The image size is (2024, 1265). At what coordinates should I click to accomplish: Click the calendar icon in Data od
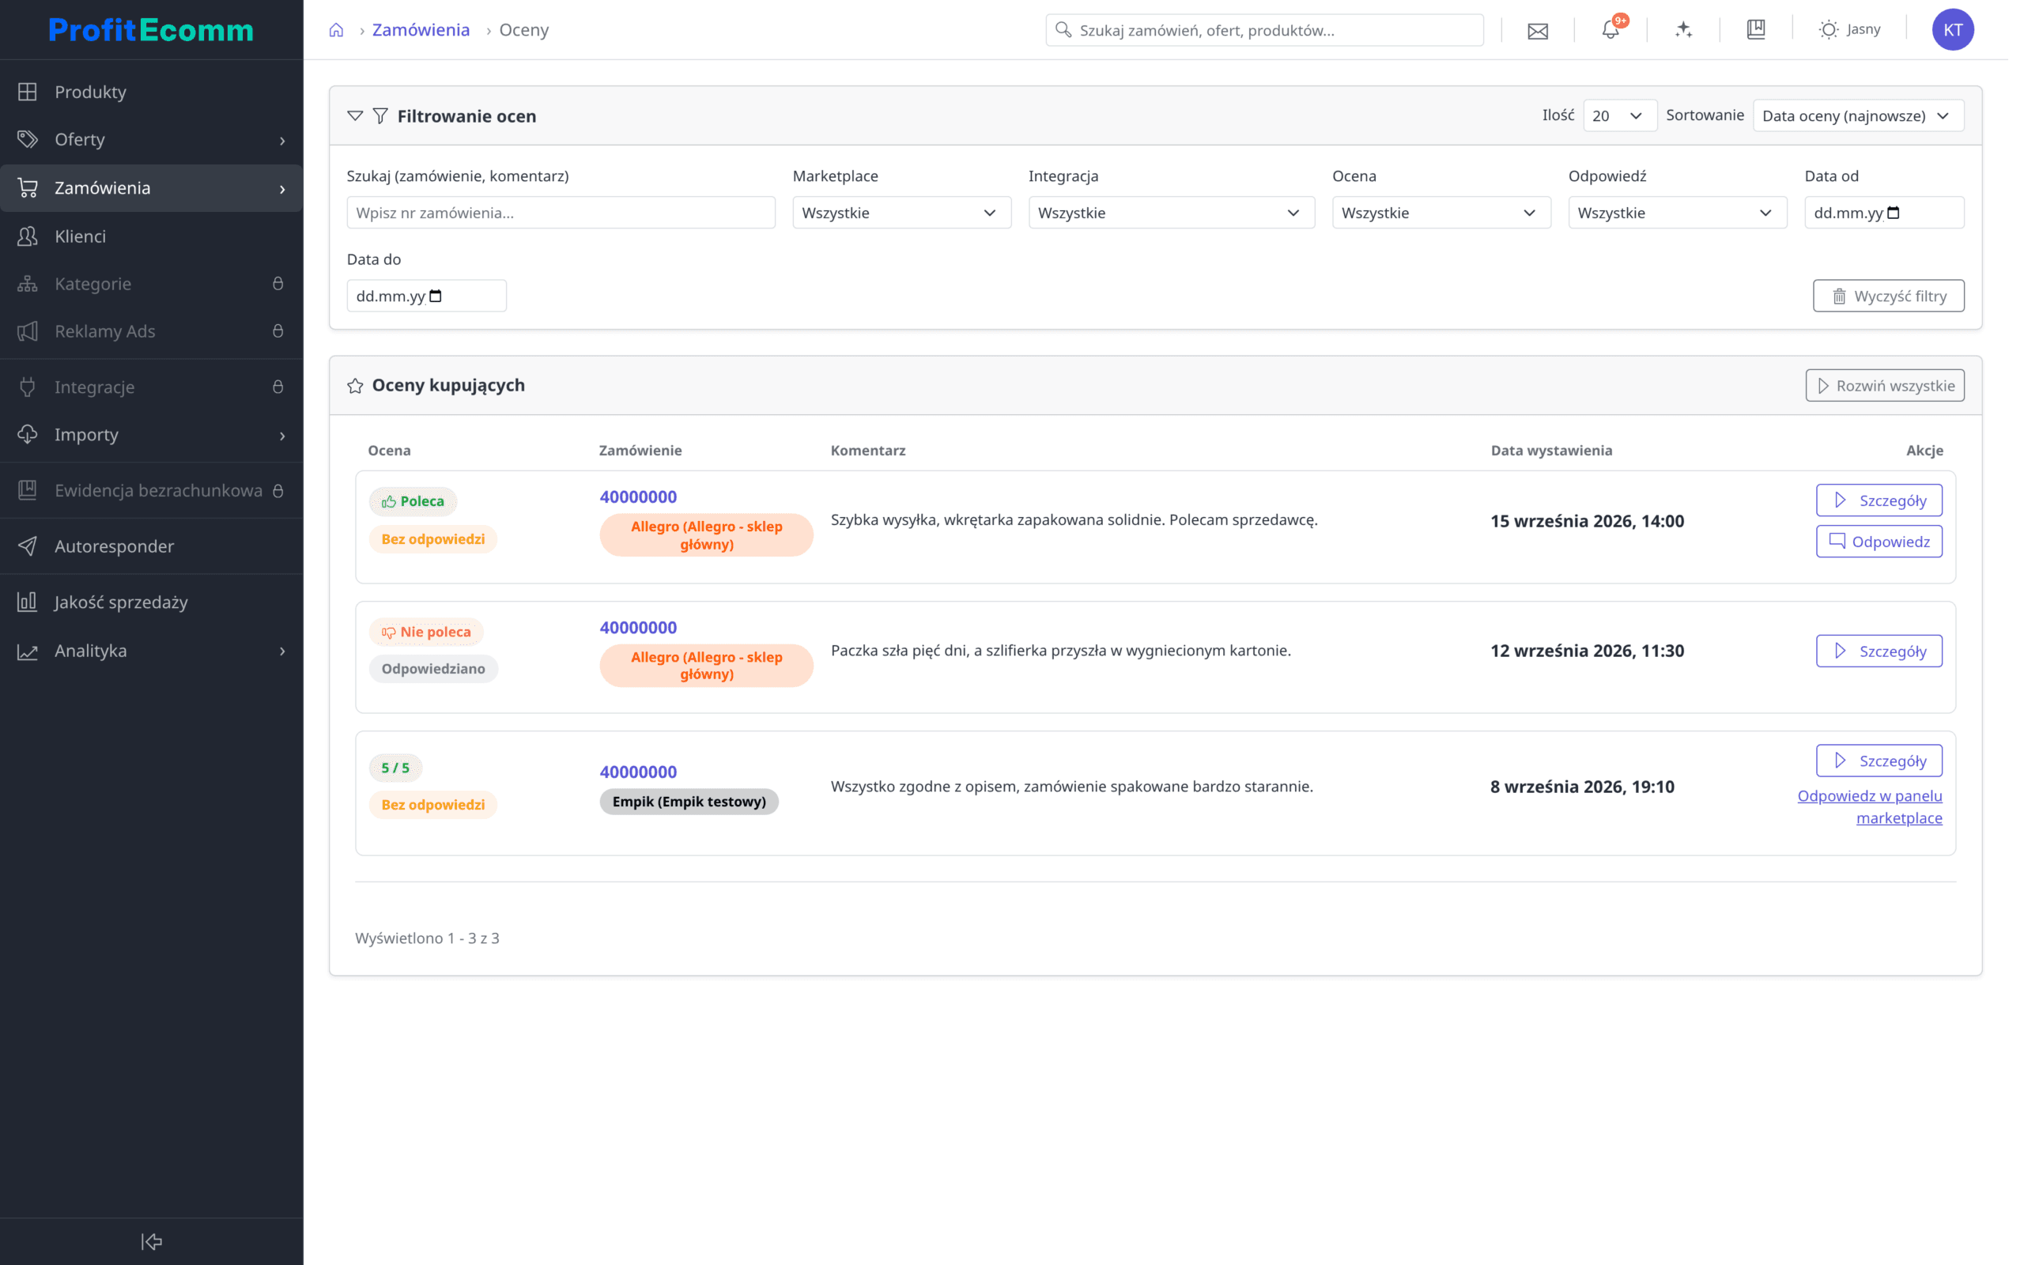[x=1894, y=213]
